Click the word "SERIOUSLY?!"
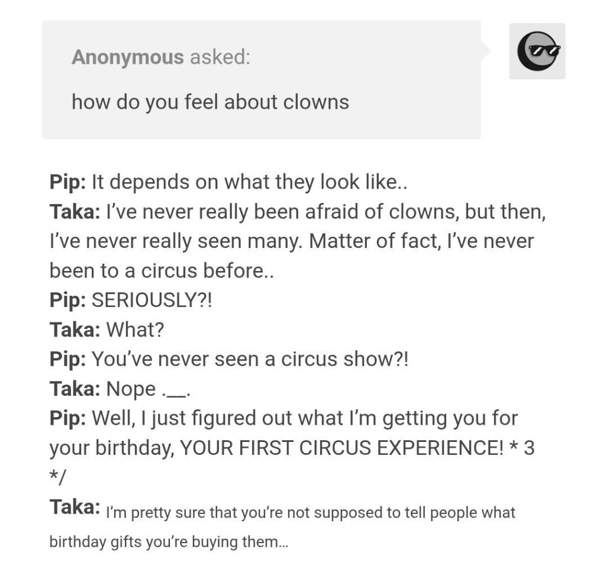 [x=151, y=300]
